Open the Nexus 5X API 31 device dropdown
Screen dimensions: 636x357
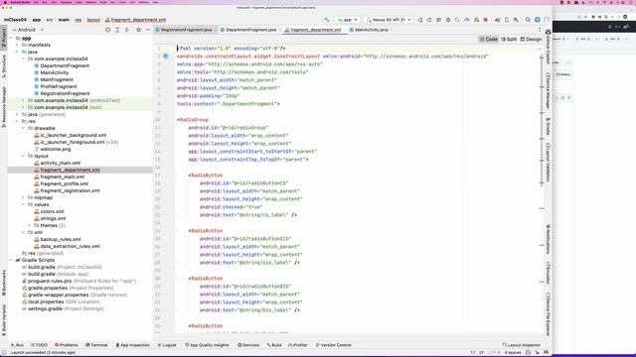pos(389,20)
